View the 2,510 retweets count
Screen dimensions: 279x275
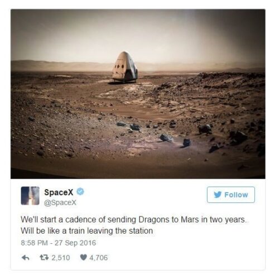coord(61,258)
